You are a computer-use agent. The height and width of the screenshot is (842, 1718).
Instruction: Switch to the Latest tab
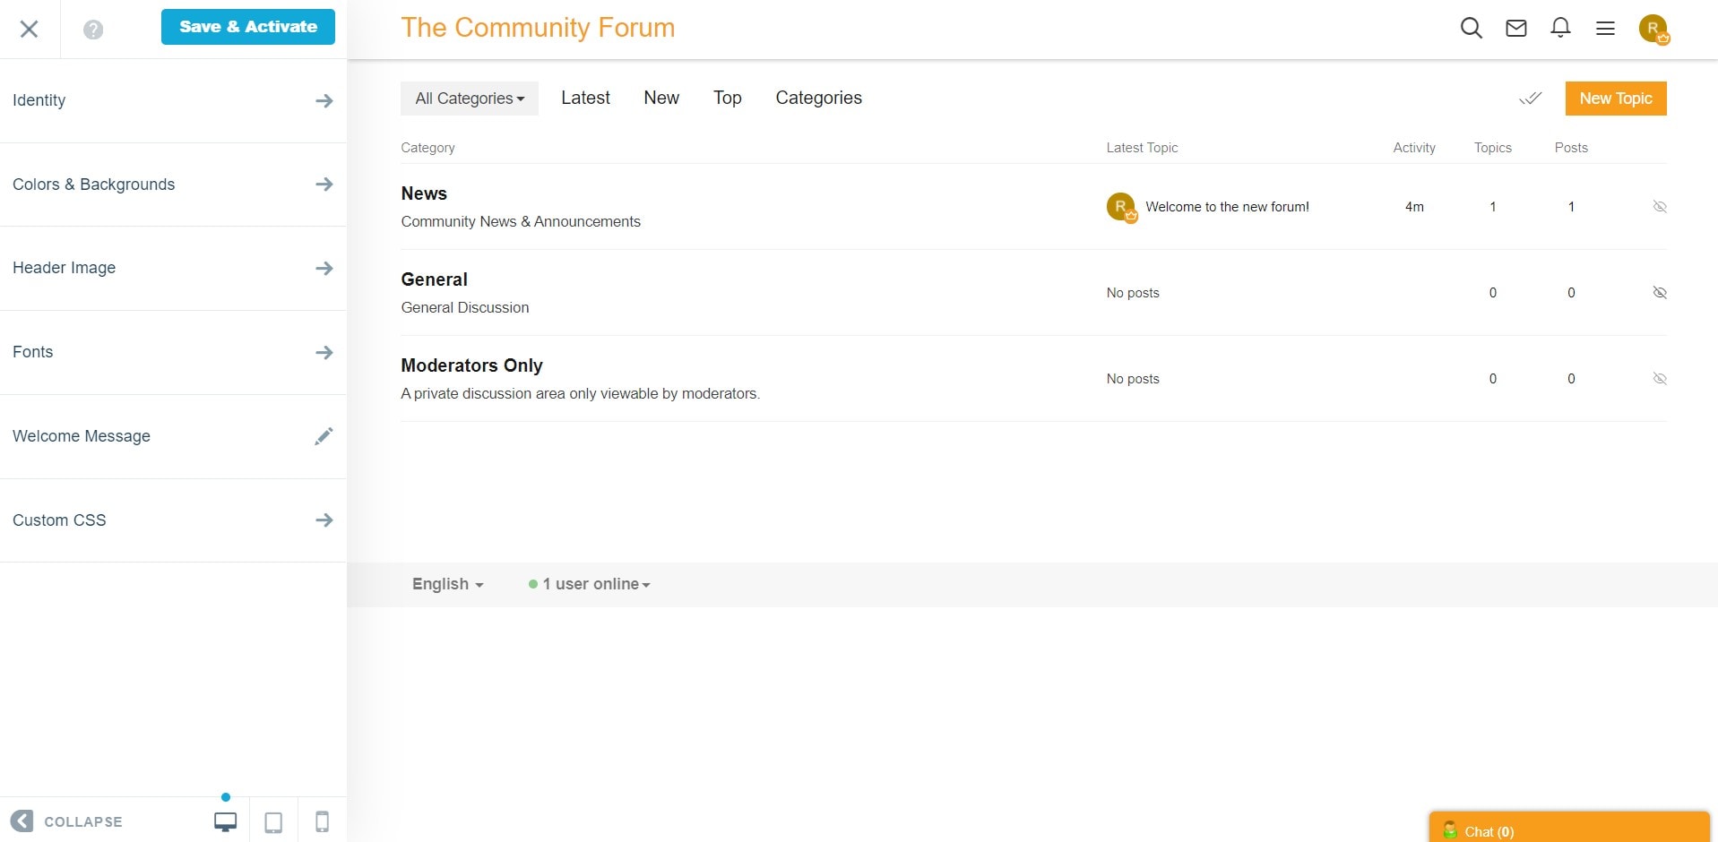point(585,98)
